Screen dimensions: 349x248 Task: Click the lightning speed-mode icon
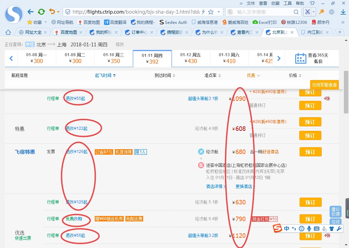coord(203,12)
